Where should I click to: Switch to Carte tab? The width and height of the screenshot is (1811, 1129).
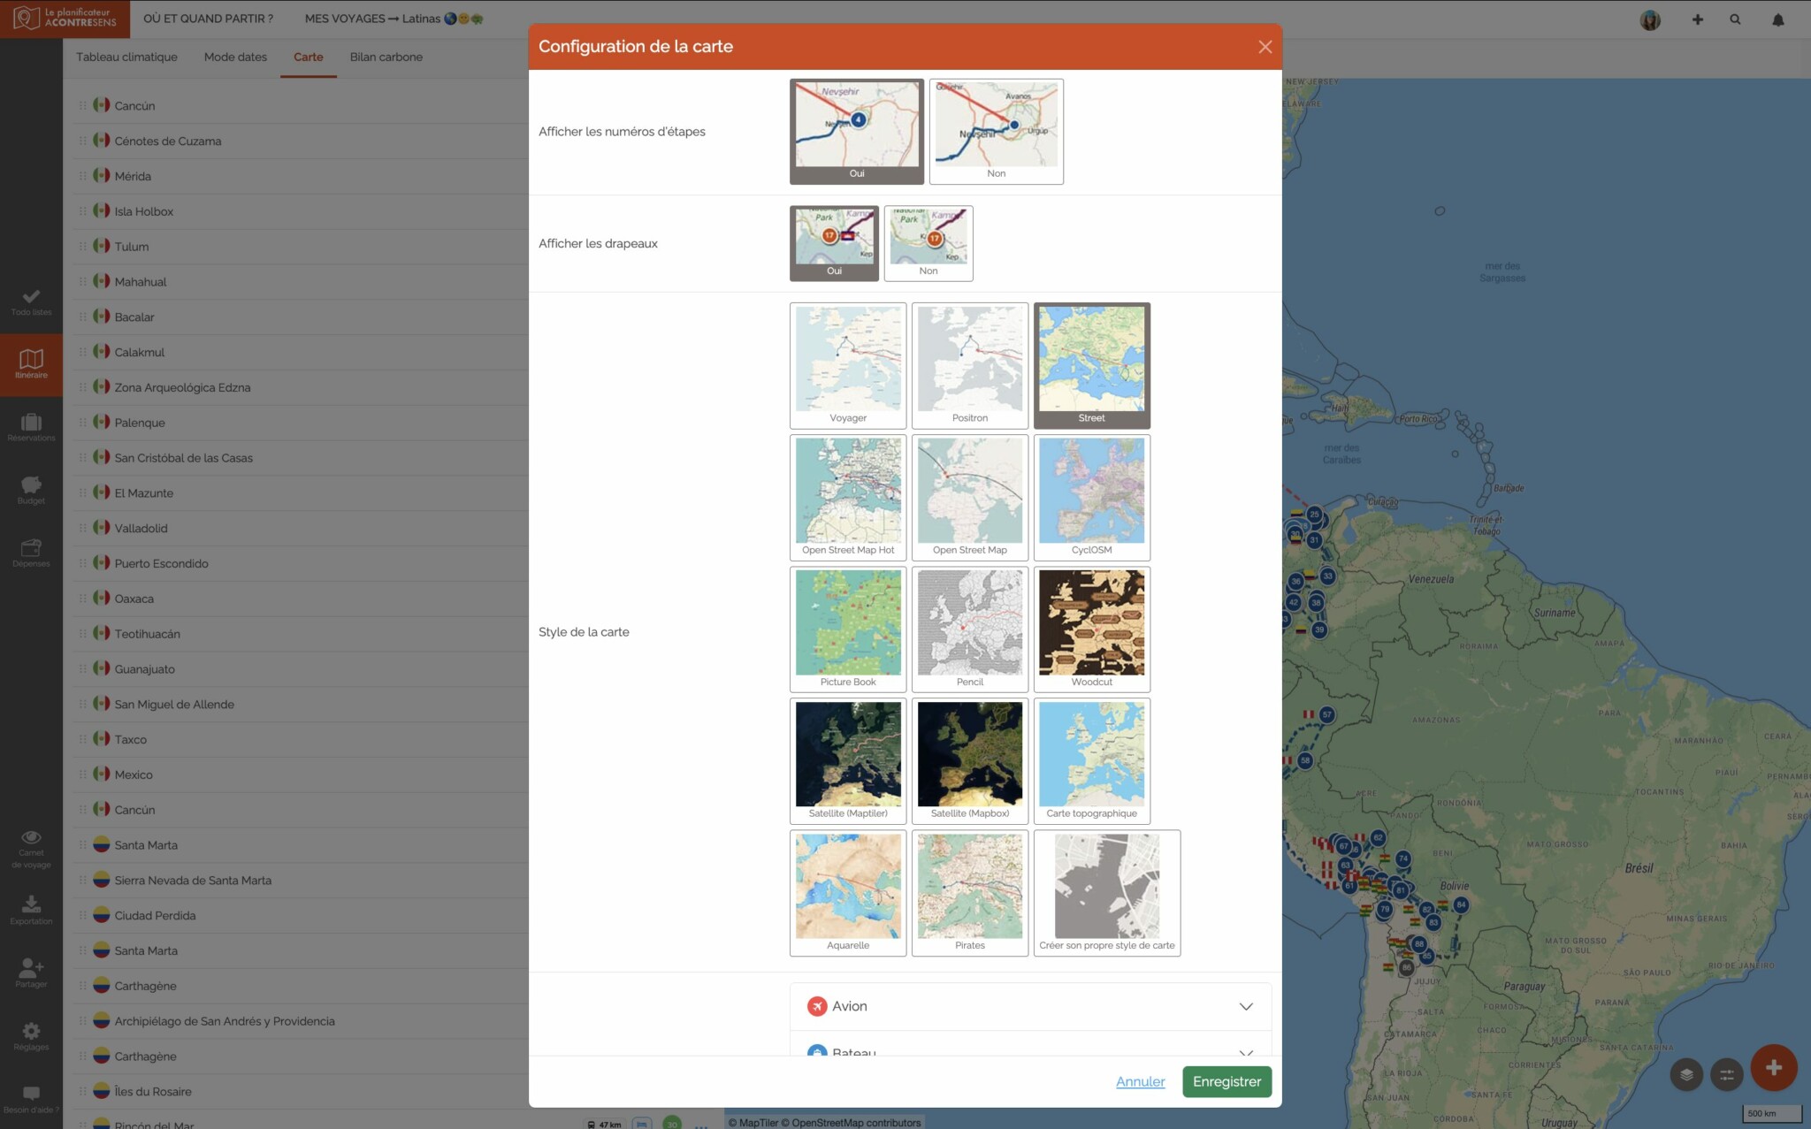pos(309,57)
